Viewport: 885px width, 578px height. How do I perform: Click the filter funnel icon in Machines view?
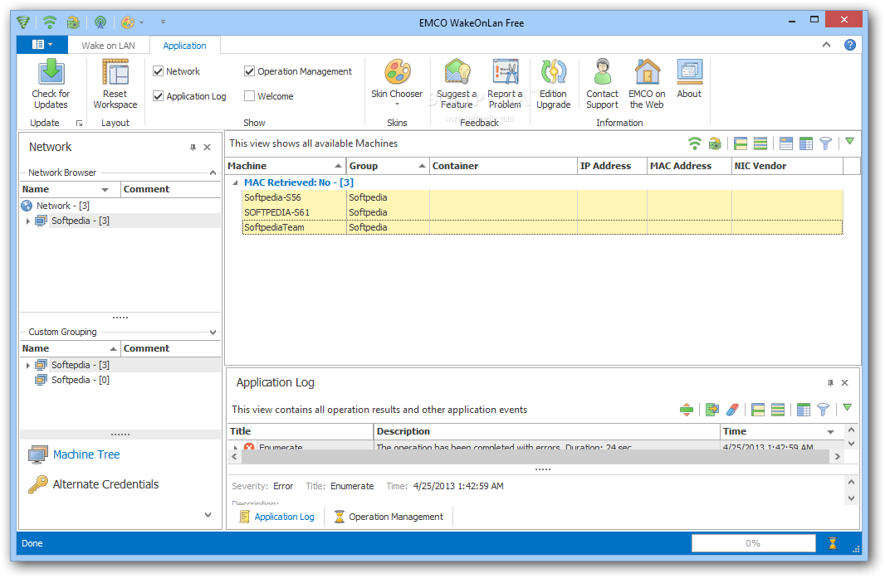pos(825,143)
